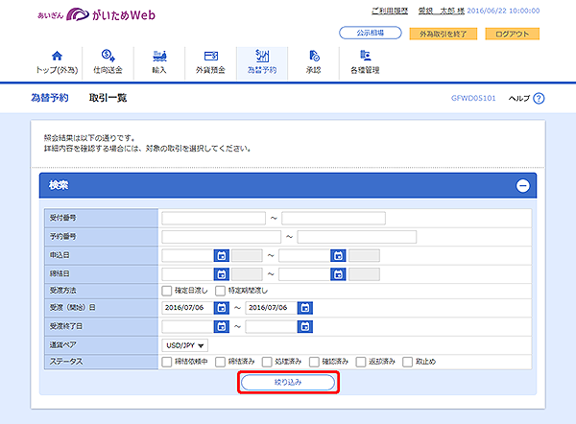Viewport: 576px width, 424px height.
Task: Check the 確定日渡し checkbox
Action: pyautogui.click(x=167, y=291)
